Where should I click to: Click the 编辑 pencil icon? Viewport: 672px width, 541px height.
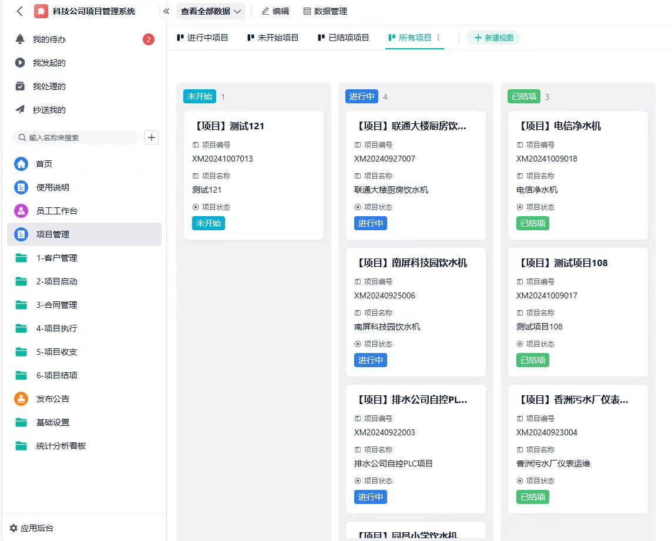click(x=266, y=11)
